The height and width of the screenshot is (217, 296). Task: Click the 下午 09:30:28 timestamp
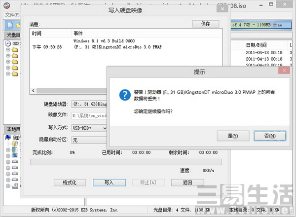[x=47, y=47]
